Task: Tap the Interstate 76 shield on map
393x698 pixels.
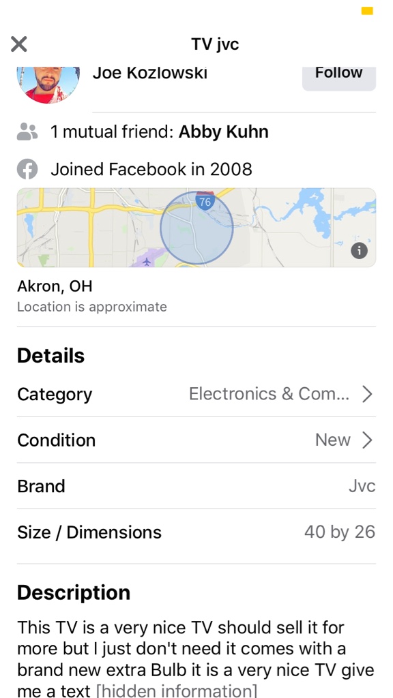Action: click(x=205, y=201)
